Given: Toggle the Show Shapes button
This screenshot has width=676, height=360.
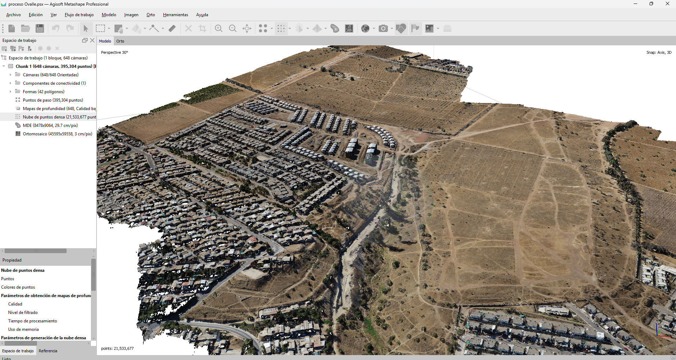Looking at the screenshot, I should 401,28.
